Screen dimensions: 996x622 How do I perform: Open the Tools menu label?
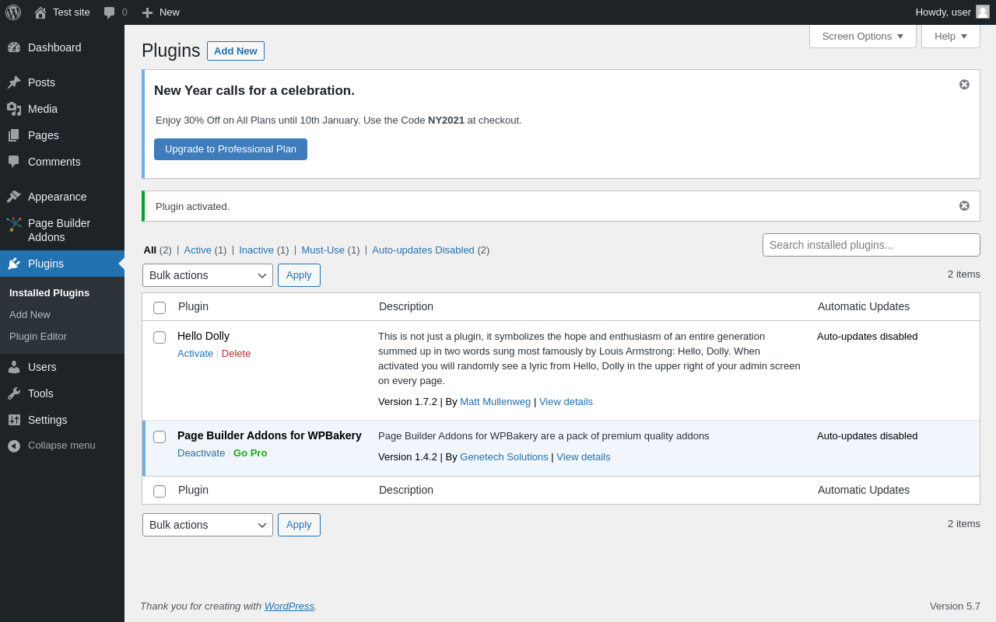click(x=40, y=393)
